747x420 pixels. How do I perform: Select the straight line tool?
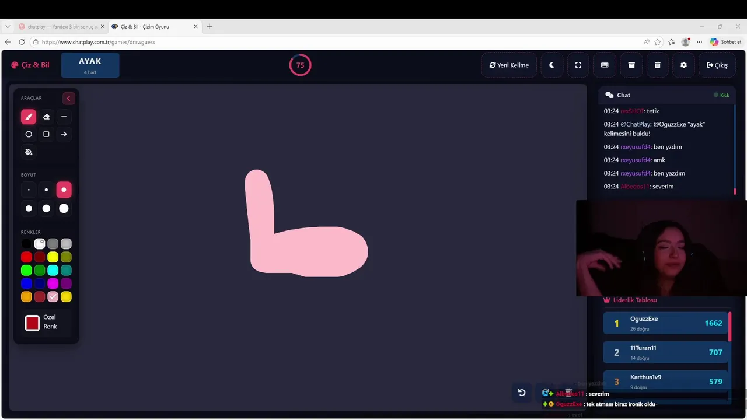64,117
